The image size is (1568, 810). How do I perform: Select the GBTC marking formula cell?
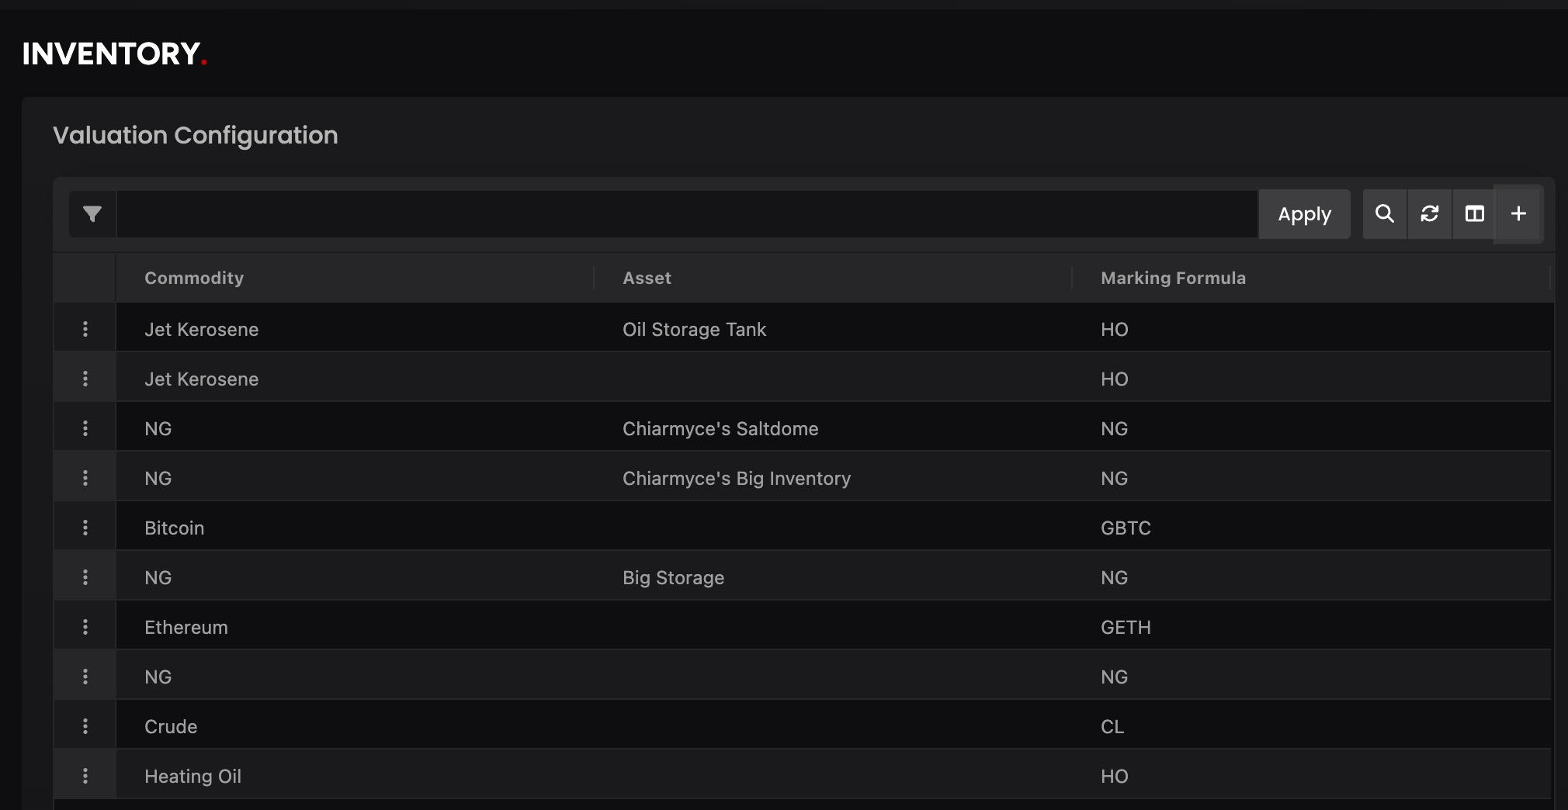tap(1126, 528)
